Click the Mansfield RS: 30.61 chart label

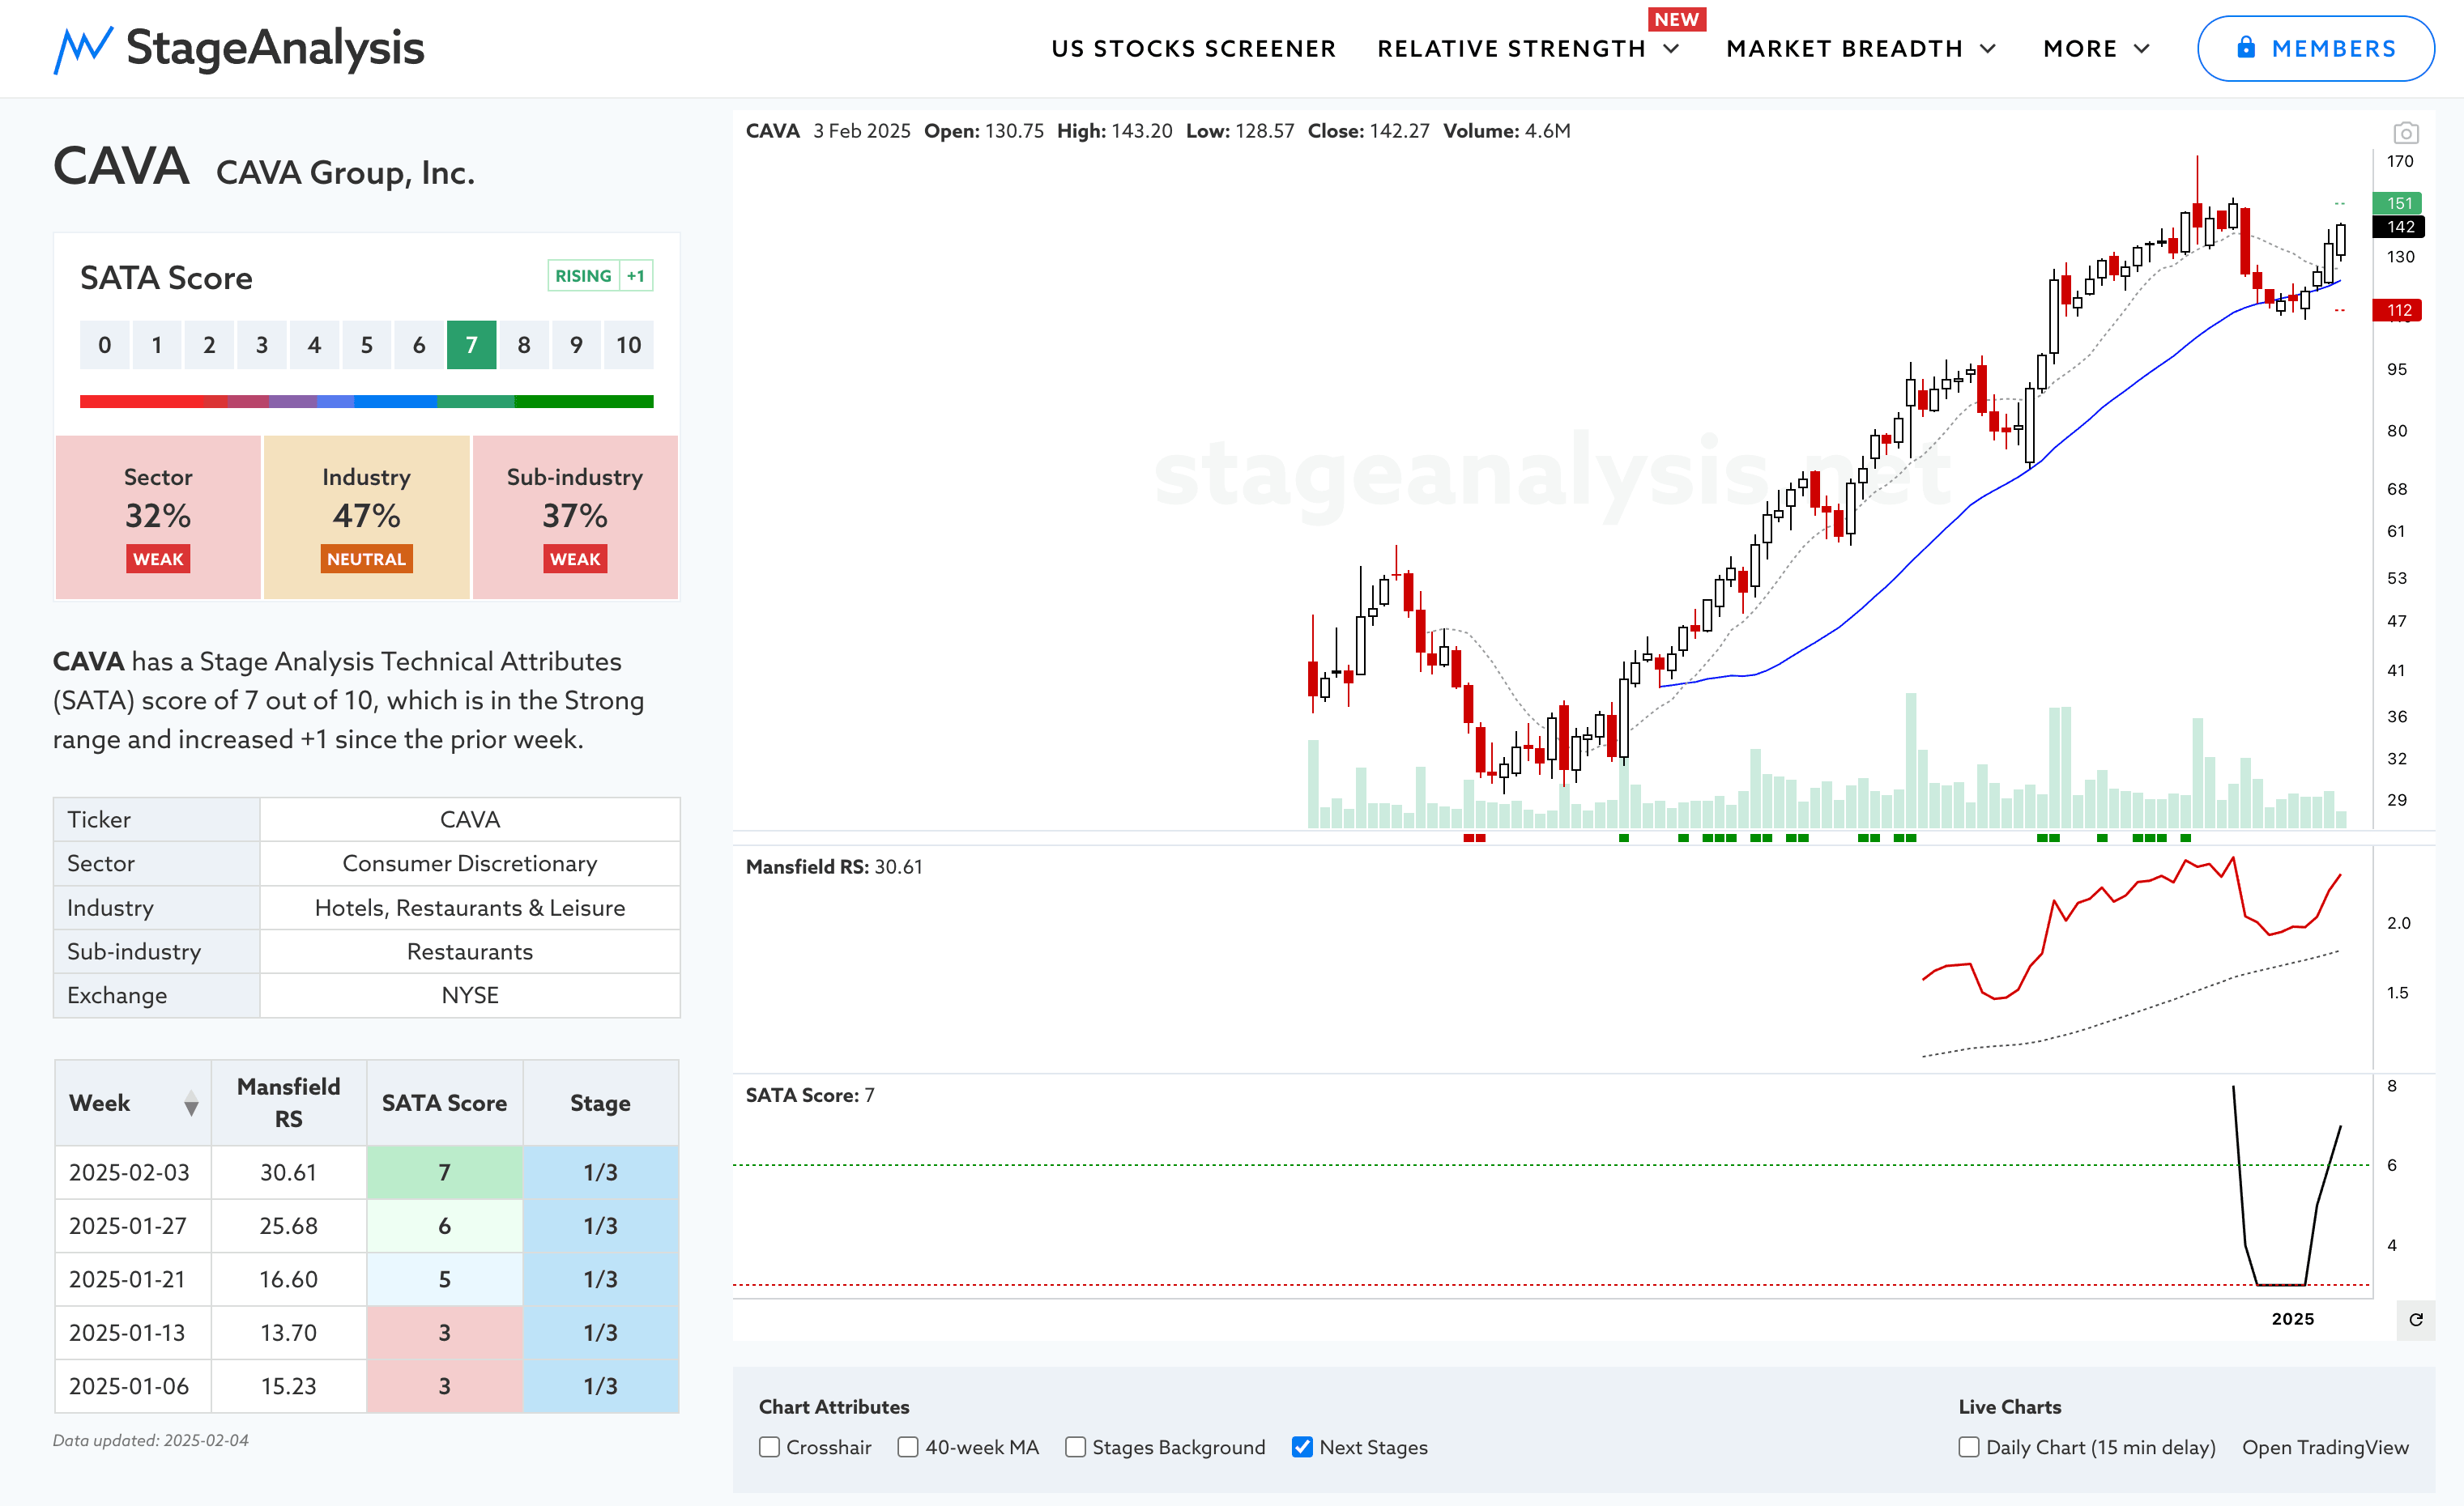point(834,866)
